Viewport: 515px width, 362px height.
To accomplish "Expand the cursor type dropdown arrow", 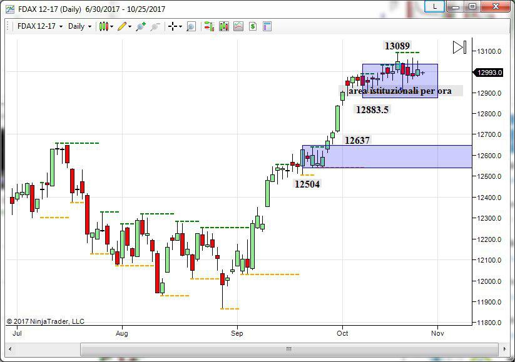I will (x=180, y=27).
